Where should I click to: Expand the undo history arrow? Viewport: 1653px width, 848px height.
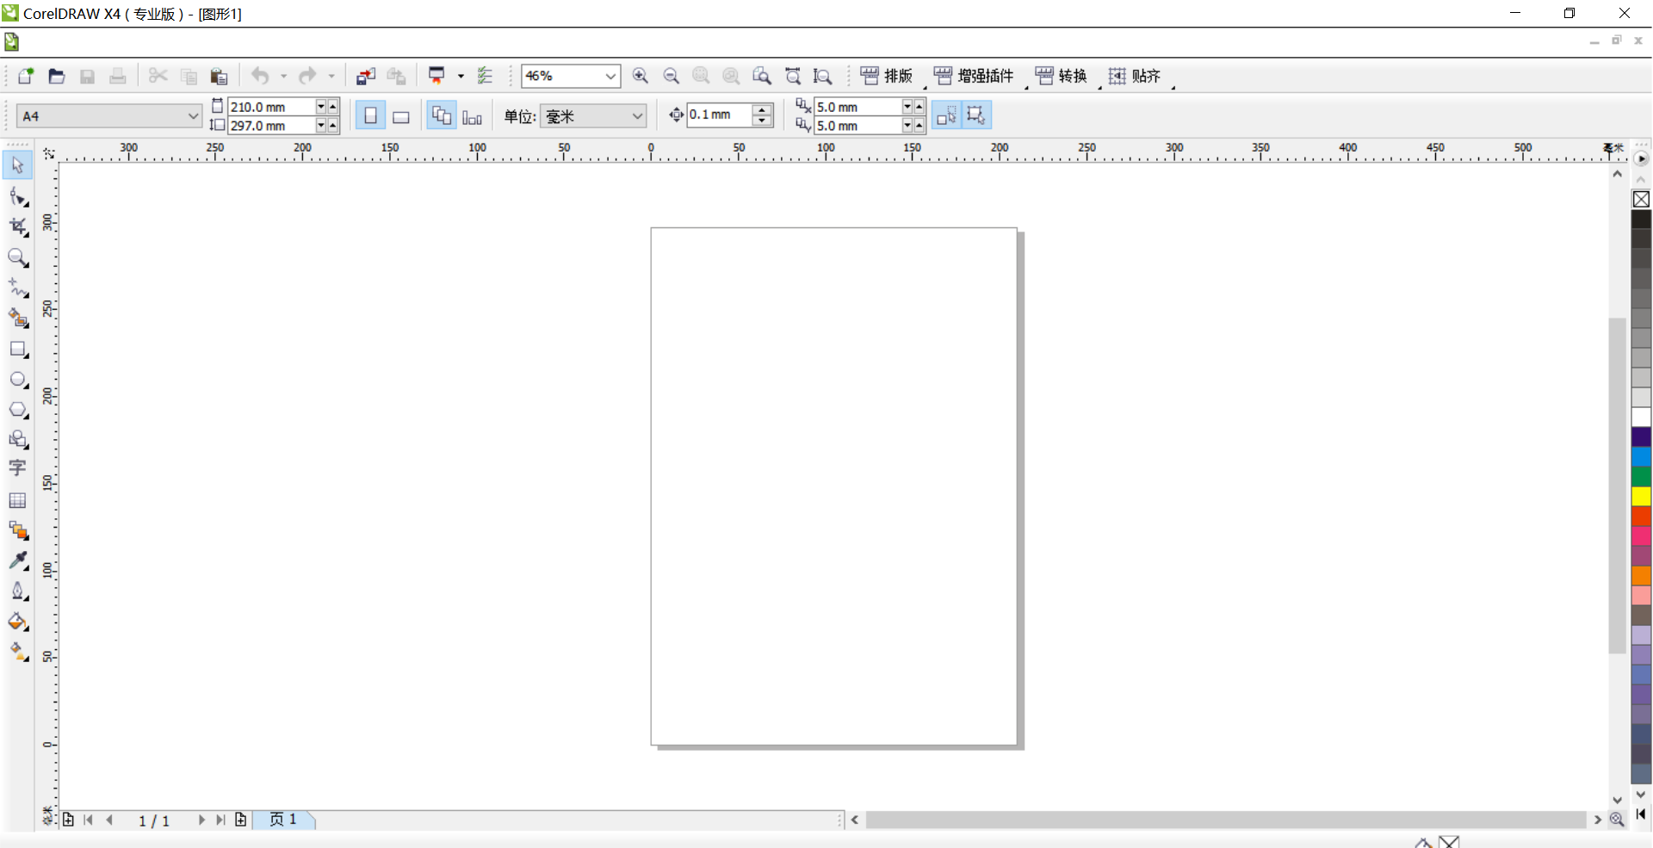(x=283, y=76)
